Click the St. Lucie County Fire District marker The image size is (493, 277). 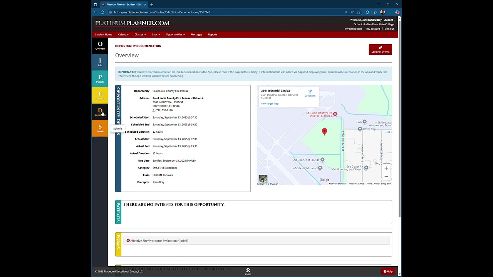(335, 114)
